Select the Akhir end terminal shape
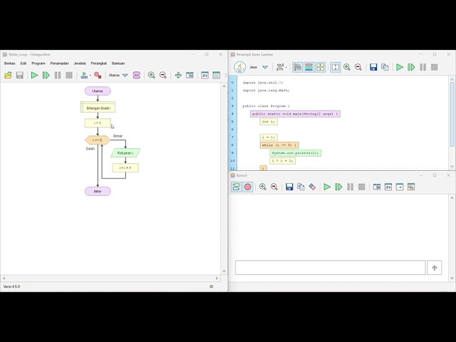This screenshot has height=342, width=456. tap(98, 192)
